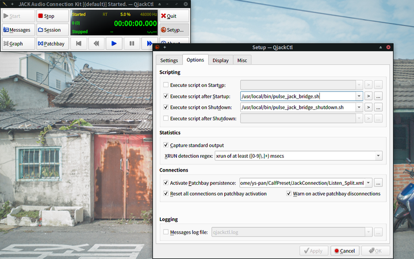Click the Started status text
Image resolution: width=414 pixels, height=259 pixels.
79,14
